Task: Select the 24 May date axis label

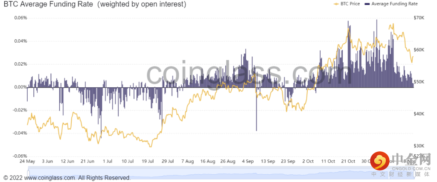Action: pyautogui.click(x=27, y=162)
